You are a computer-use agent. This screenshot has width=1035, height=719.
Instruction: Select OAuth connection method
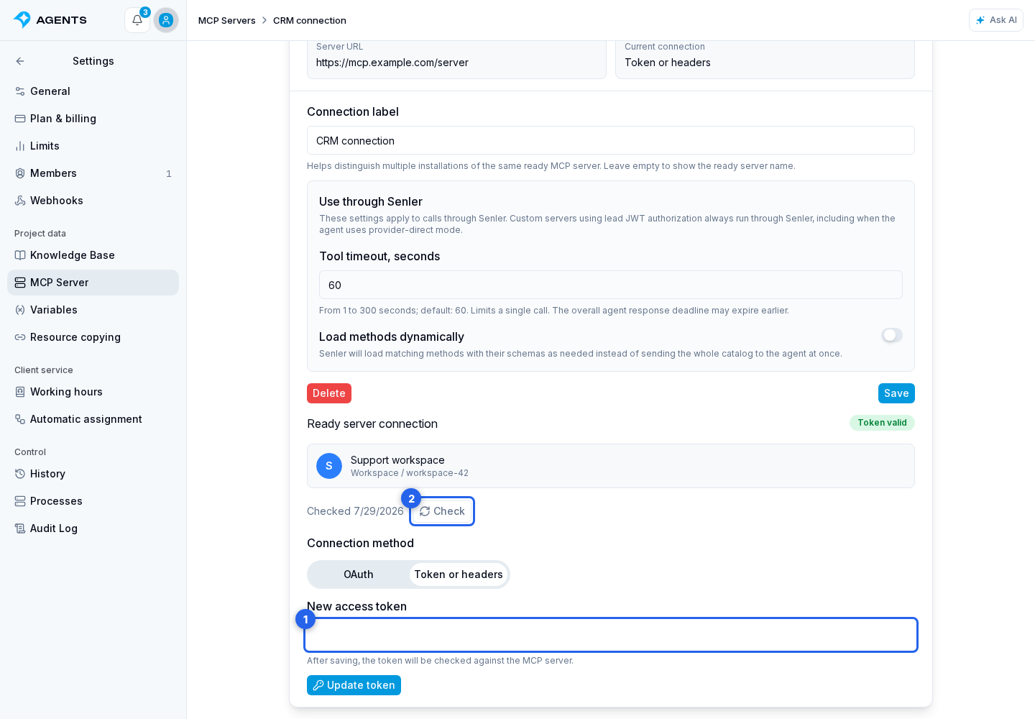(x=359, y=574)
